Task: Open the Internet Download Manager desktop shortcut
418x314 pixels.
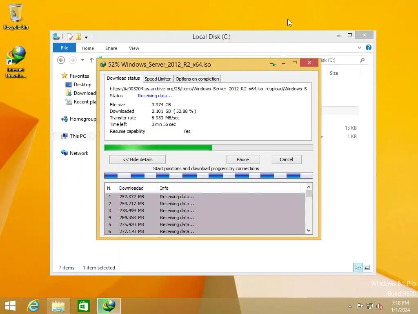Action: click(x=16, y=62)
